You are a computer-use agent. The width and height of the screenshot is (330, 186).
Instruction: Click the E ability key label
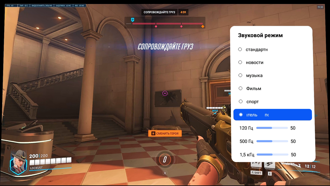pos(270,174)
